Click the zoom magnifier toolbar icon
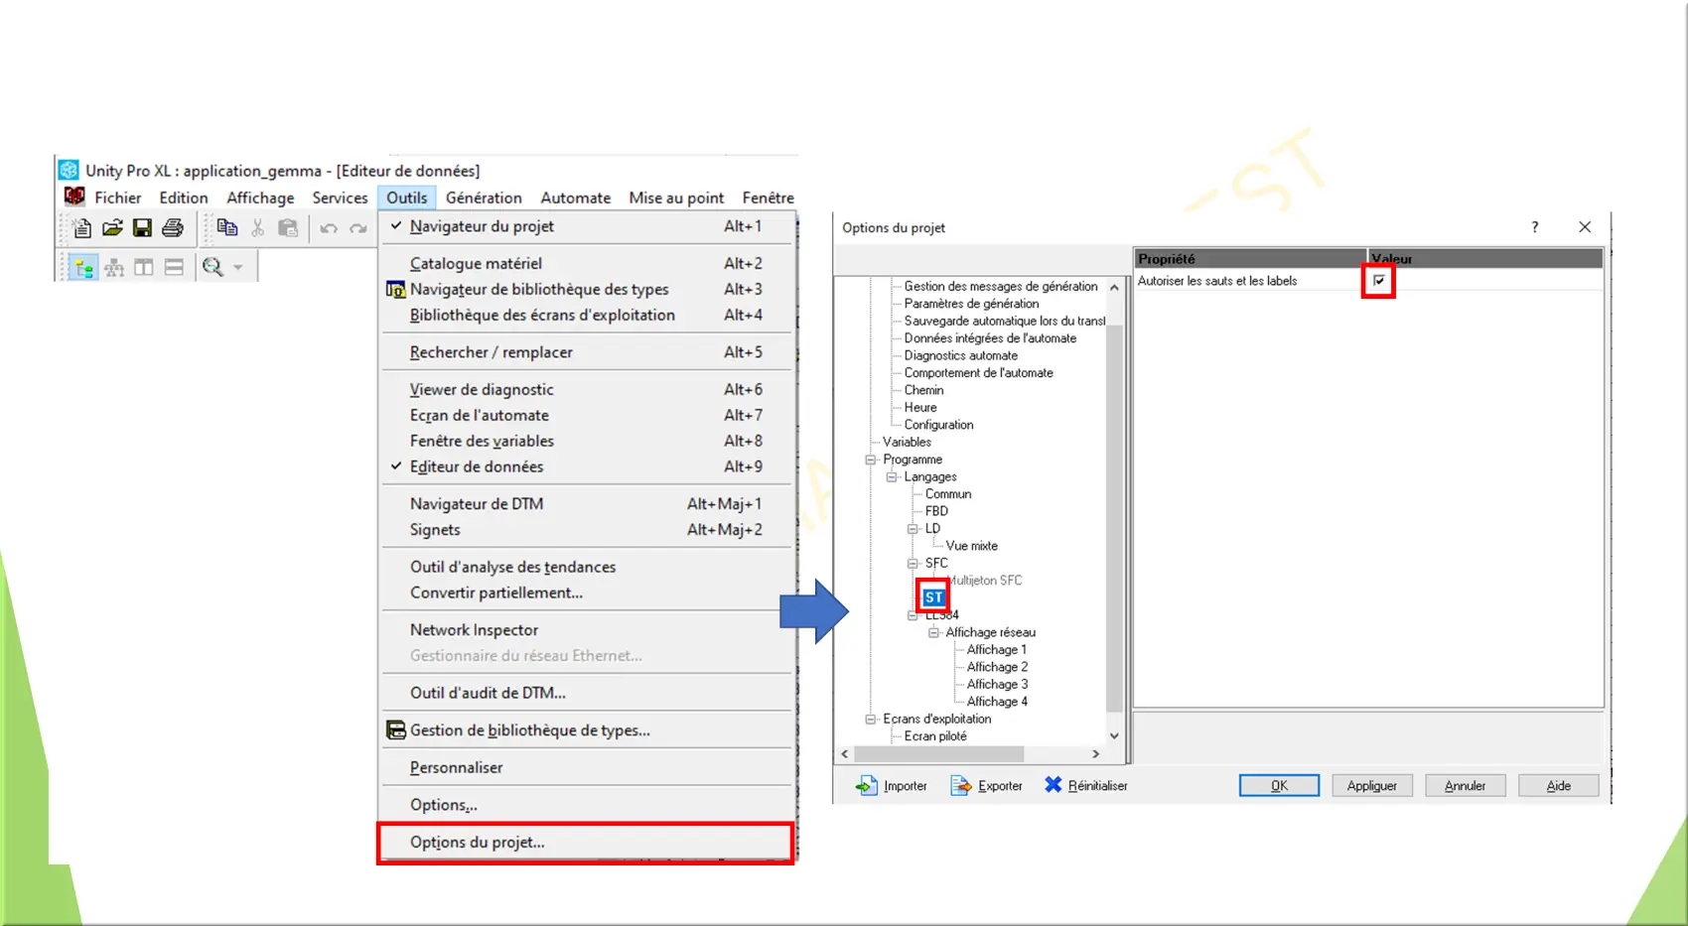This screenshot has height=926, width=1688. (x=212, y=267)
